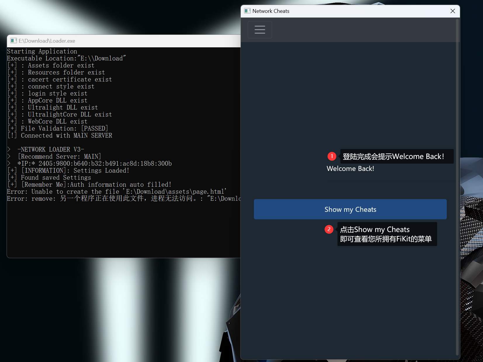Click the Unable to create file error line
Viewport: 483px width, 362px height.
(x=117, y=192)
